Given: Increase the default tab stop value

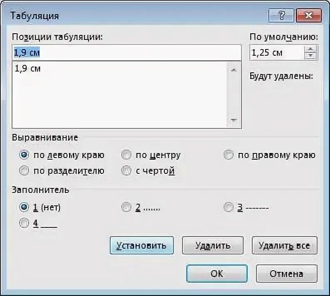Looking at the screenshot, I should (310, 49).
